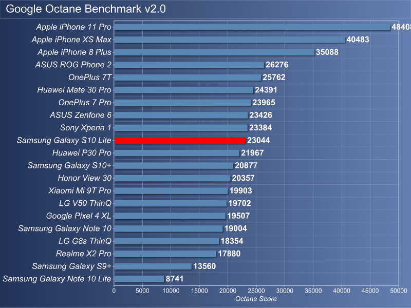Select the "Apple iPhone 11 Pro" label

pos(73,27)
